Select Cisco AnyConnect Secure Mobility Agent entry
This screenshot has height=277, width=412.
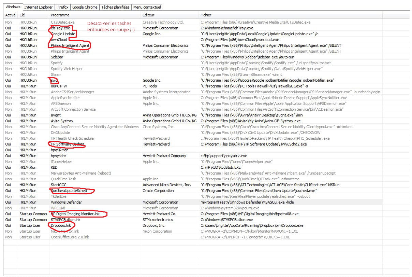94,127
